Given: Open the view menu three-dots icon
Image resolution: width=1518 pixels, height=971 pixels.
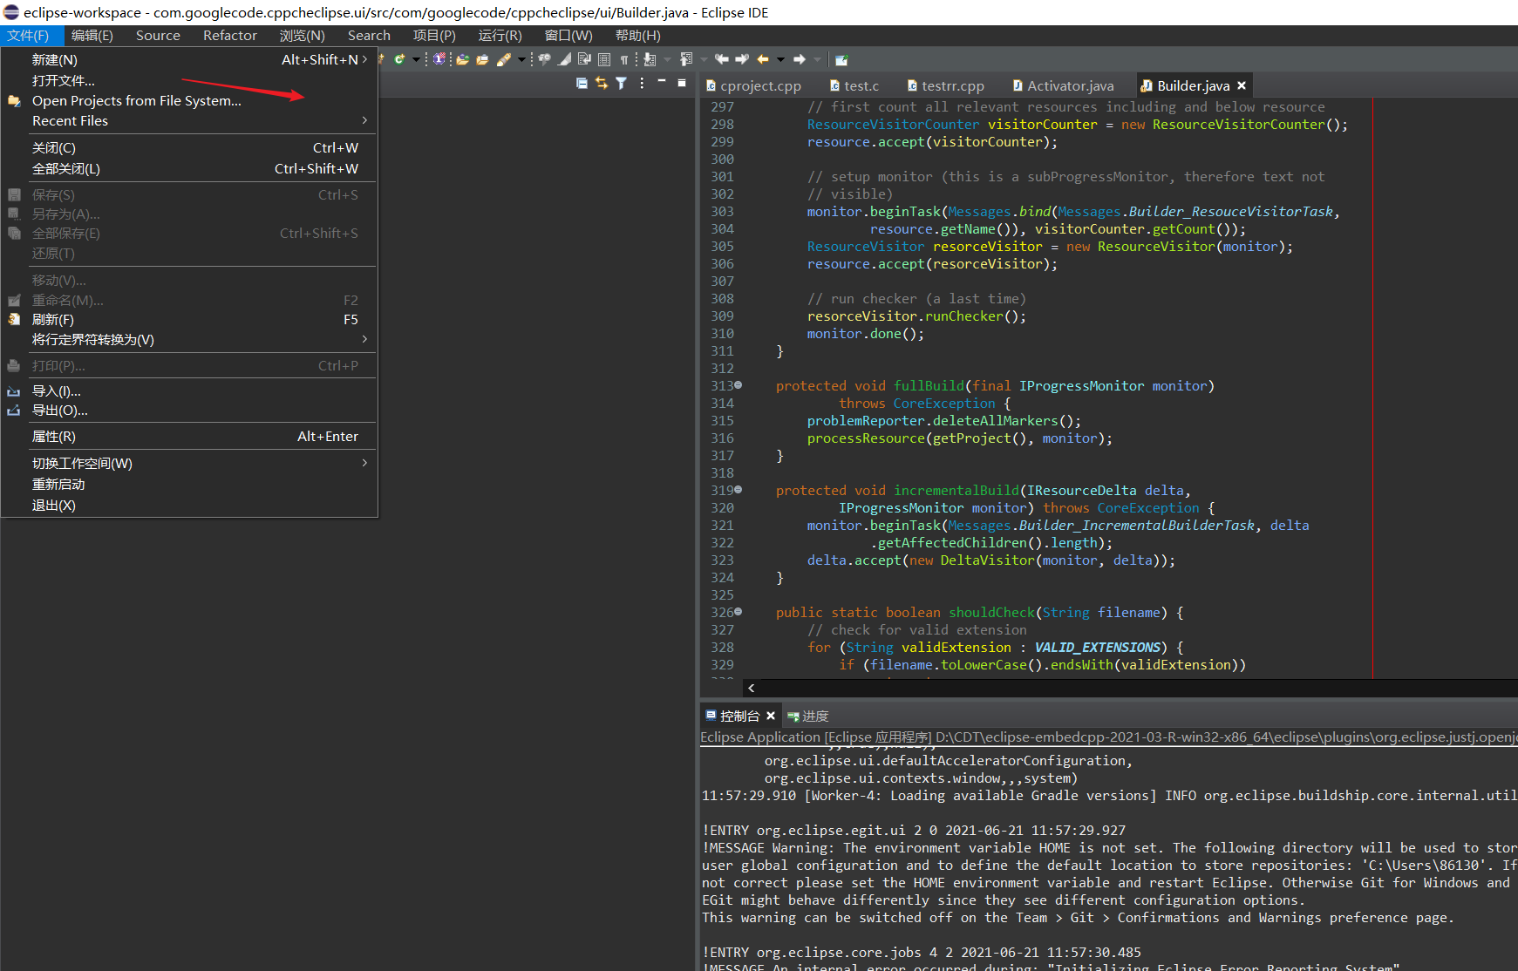Looking at the screenshot, I should [642, 84].
